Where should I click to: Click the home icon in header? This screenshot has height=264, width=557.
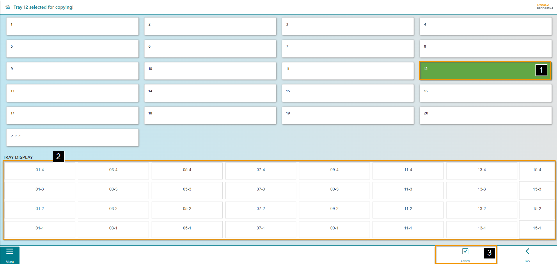(x=8, y=7)
